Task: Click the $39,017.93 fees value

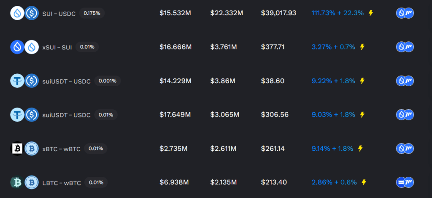Action: (x=278, y=13)
